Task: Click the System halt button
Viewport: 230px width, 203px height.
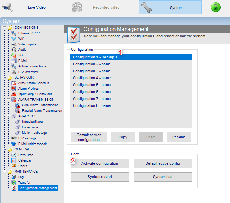Action: (x=163, y=177)
